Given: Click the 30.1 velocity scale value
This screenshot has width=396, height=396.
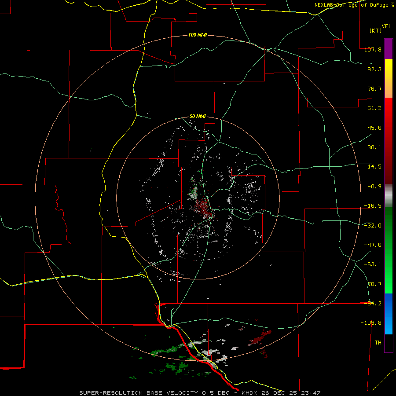Looking at the screenshot, I should [x=374, y=147].
